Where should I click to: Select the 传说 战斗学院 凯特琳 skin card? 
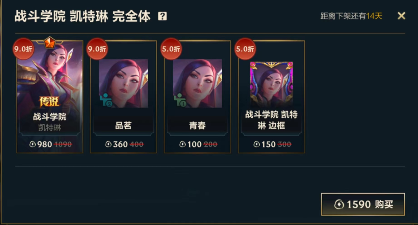coord(50,97)
